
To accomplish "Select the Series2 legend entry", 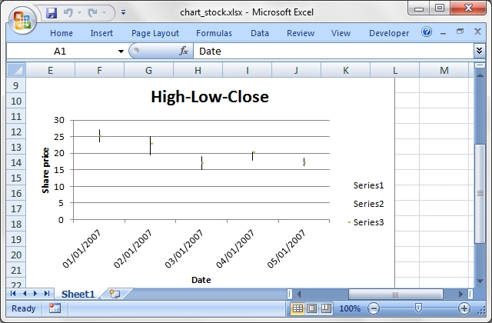I will [368, 204].
